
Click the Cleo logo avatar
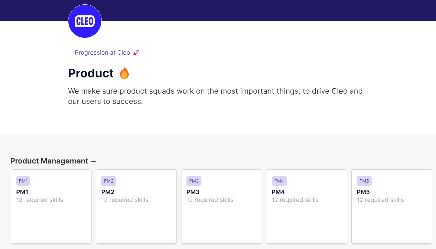85,21
